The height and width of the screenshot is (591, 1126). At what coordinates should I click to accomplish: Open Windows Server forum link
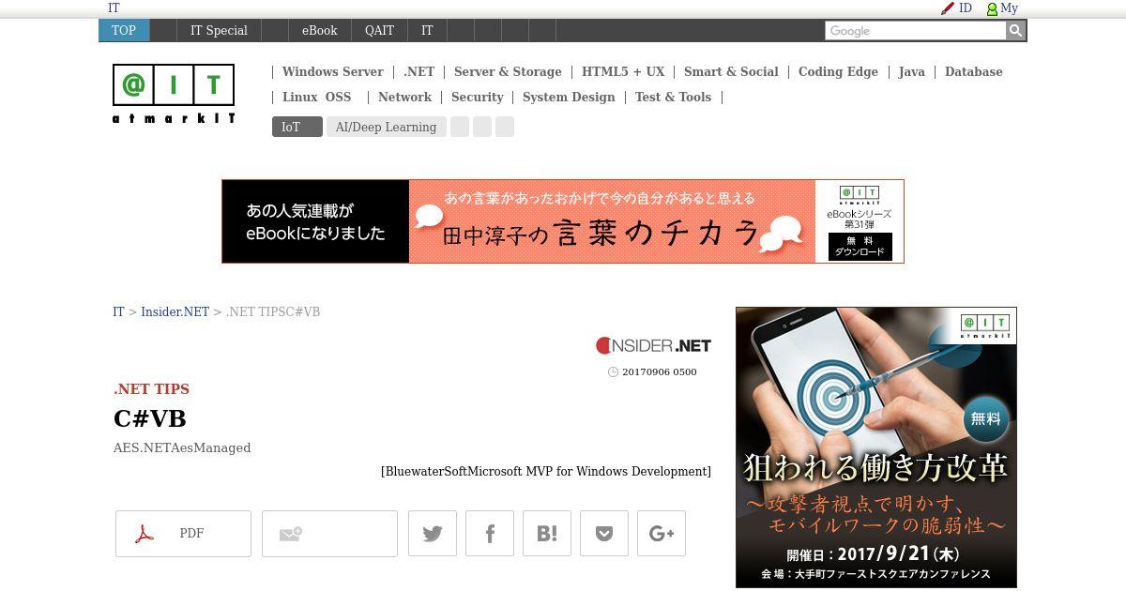point(332,72)
